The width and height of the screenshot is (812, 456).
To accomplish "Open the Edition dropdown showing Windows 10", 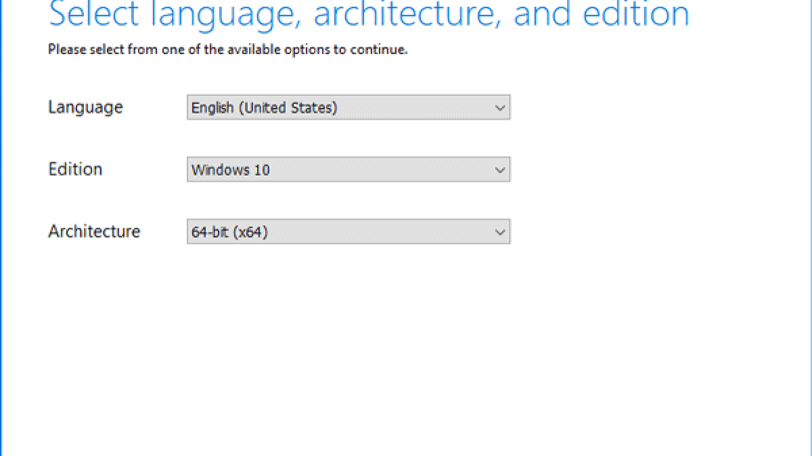I will tap(348, 170).
